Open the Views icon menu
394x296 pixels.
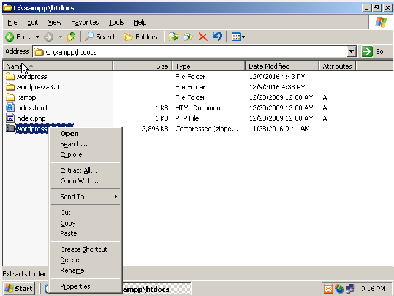(x=236, y=37)
